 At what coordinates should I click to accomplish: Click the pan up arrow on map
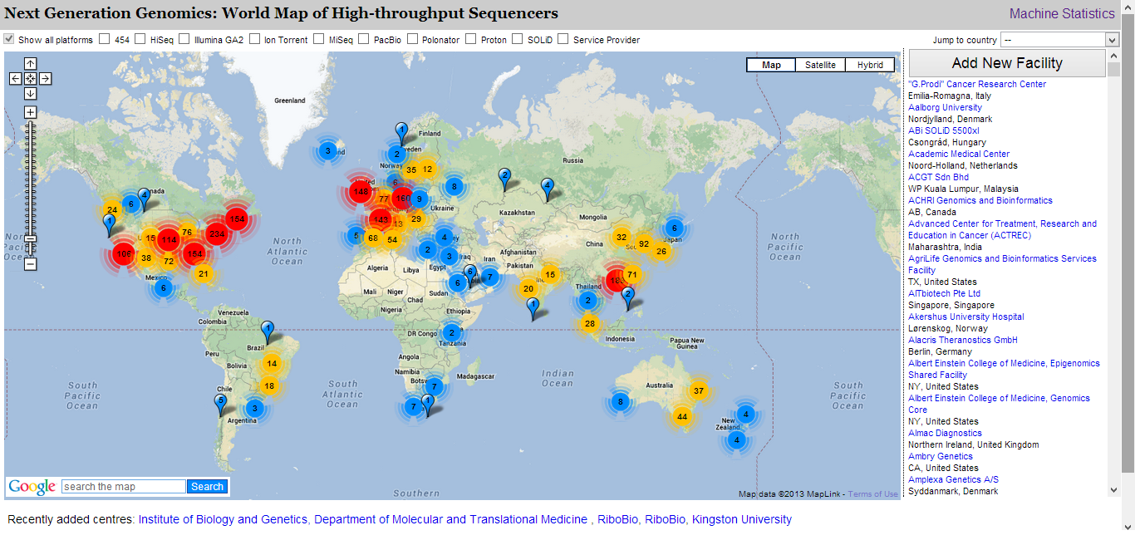pos(30,64)
